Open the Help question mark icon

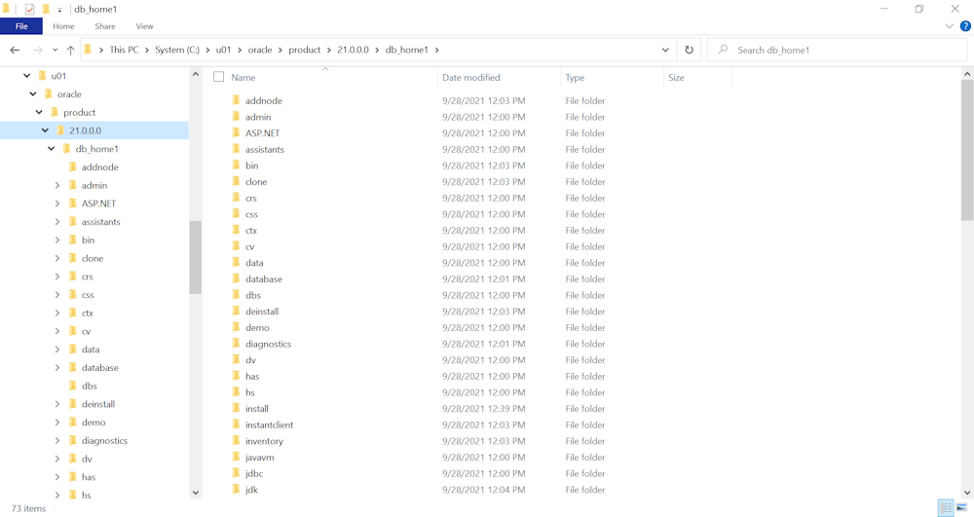[965, 26]
